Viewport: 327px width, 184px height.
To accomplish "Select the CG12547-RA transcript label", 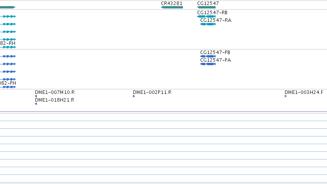I will (216, 20).
